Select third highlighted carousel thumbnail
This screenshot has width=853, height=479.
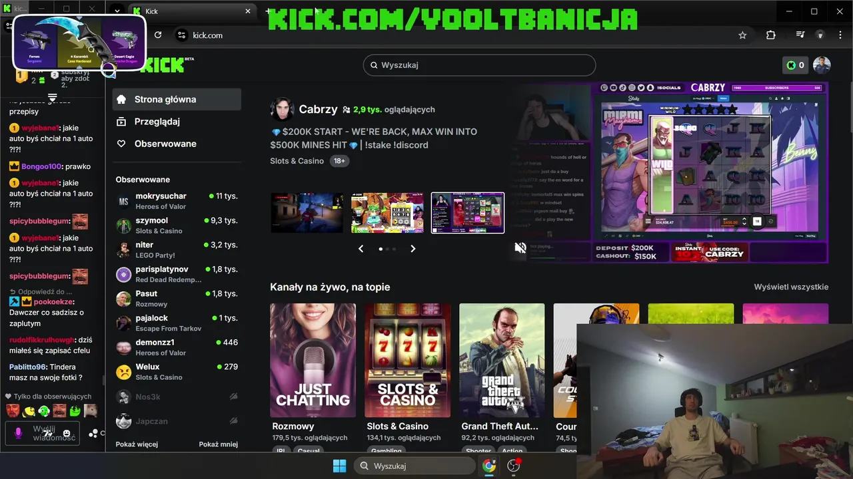[468, 213]
